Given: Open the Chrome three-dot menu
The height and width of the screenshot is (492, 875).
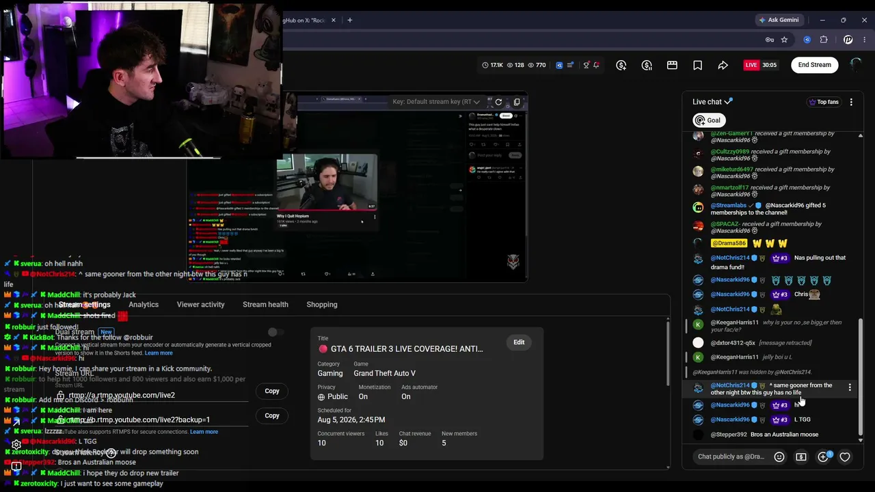Looking at the screenshot, I should tap(865, 40).
